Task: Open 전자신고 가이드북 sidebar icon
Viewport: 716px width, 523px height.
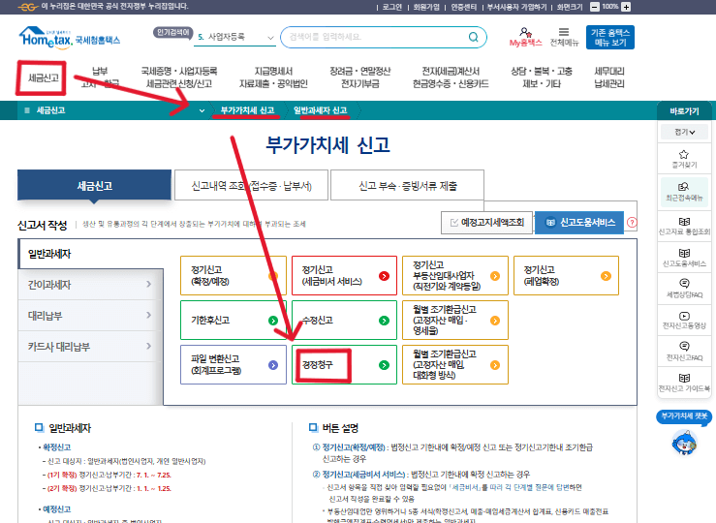Action: tap(684, 378)
